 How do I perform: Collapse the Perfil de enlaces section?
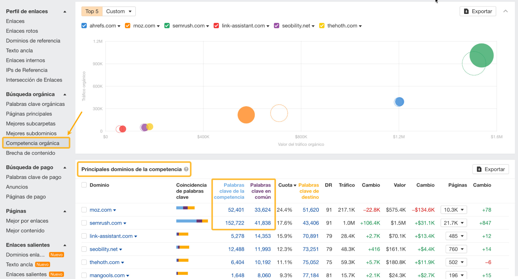click(65, 11)
